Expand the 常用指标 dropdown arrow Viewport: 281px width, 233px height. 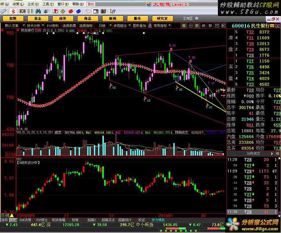(169, 26)
